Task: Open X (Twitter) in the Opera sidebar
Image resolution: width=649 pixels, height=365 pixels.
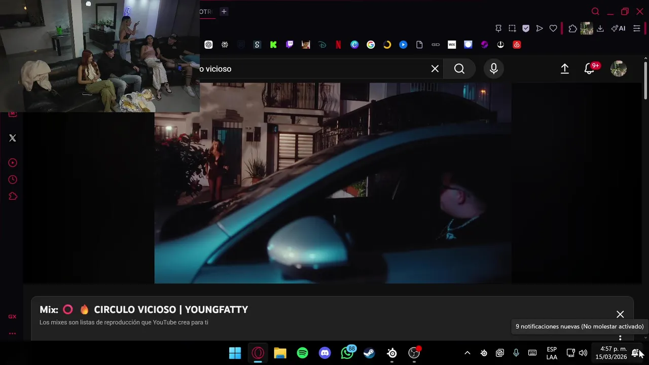Action: pos(13,138)
